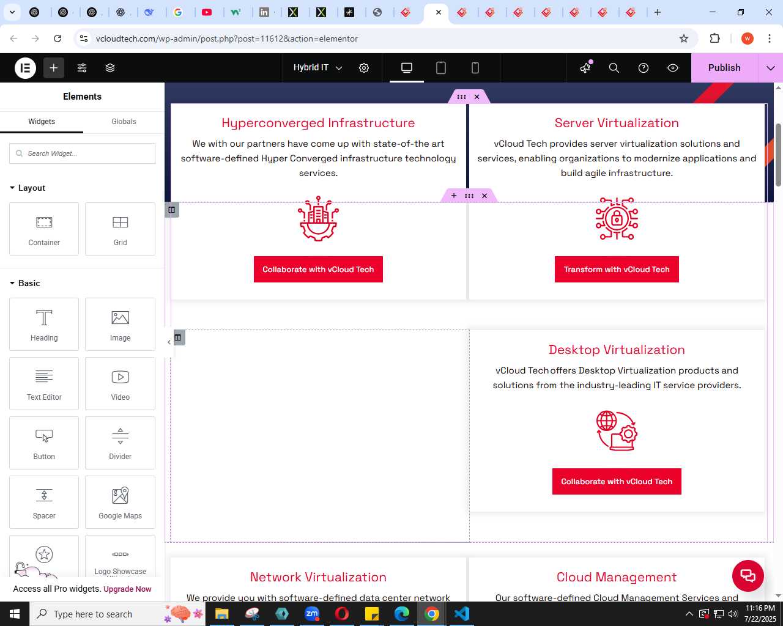Open What's New megaphone icon
The image size is (783, 626).
coord(585,68)
